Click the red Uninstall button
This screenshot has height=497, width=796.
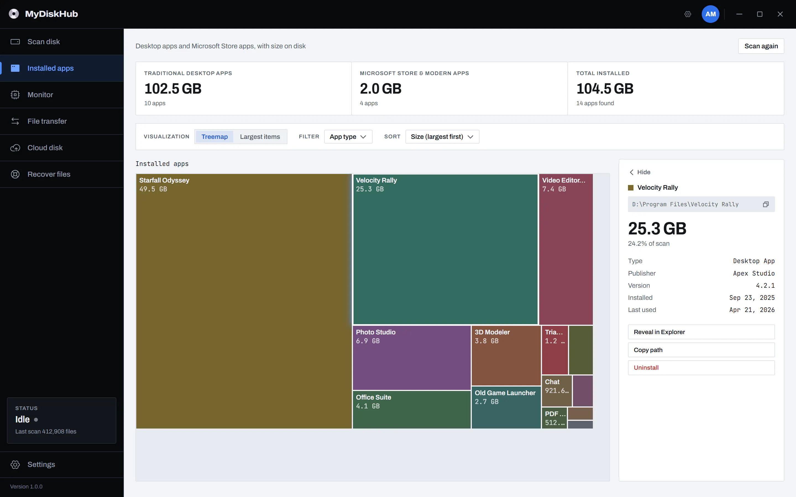[701, 368]
